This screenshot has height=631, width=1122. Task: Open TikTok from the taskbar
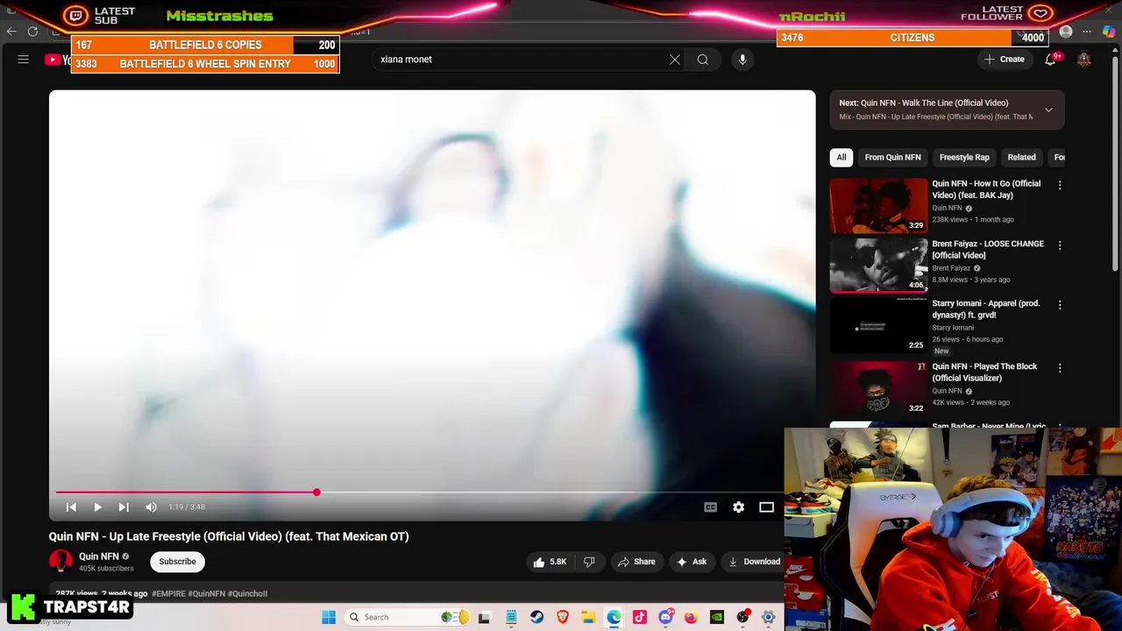(x=640, y=618)
